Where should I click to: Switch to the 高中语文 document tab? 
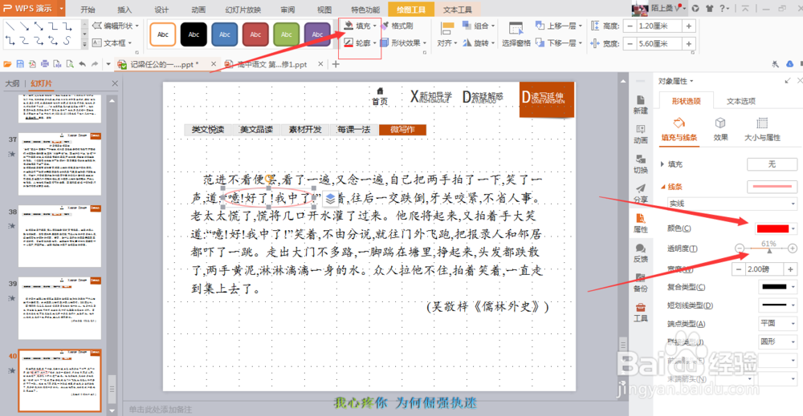pyautogui.click(x=272, y=64)
